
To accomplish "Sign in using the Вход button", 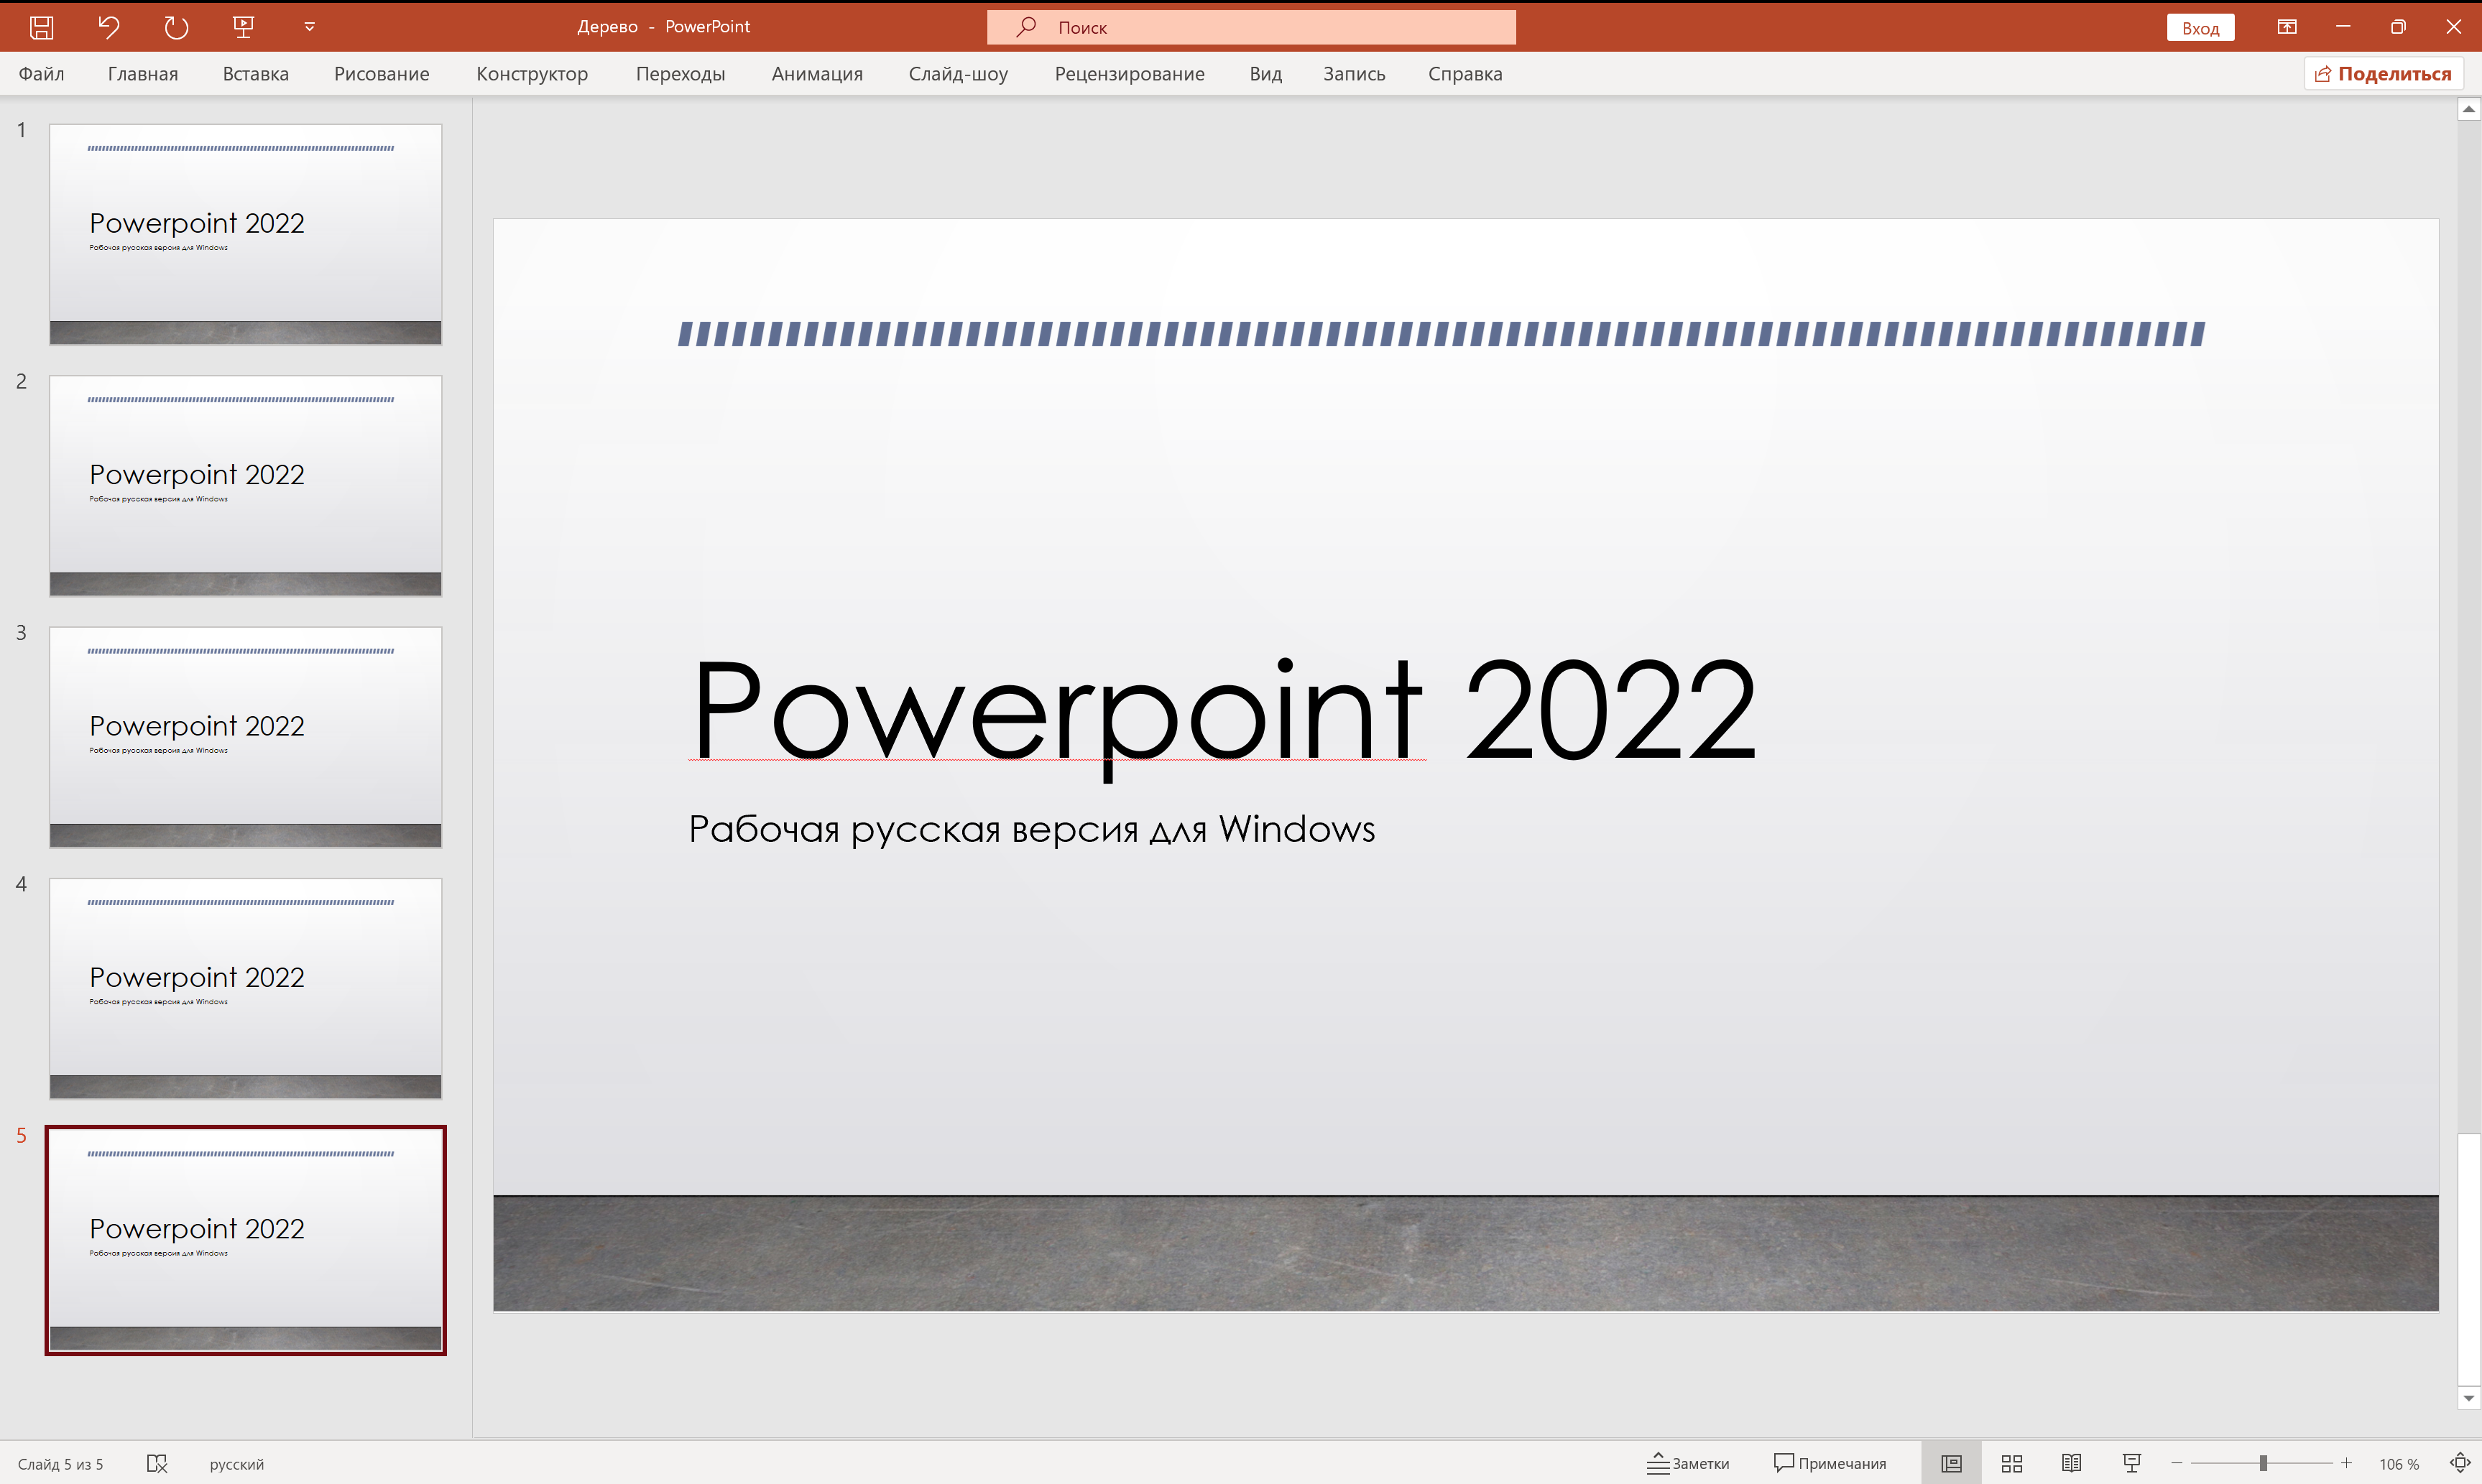I will (2200, 27).
